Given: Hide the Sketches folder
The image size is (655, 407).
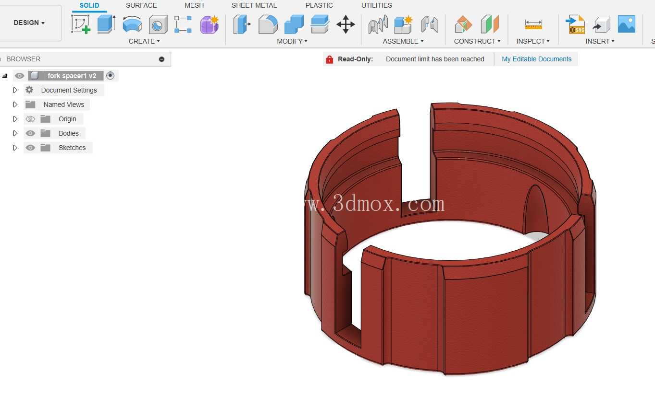Looking at the screenshot, I should pos(30,148).
